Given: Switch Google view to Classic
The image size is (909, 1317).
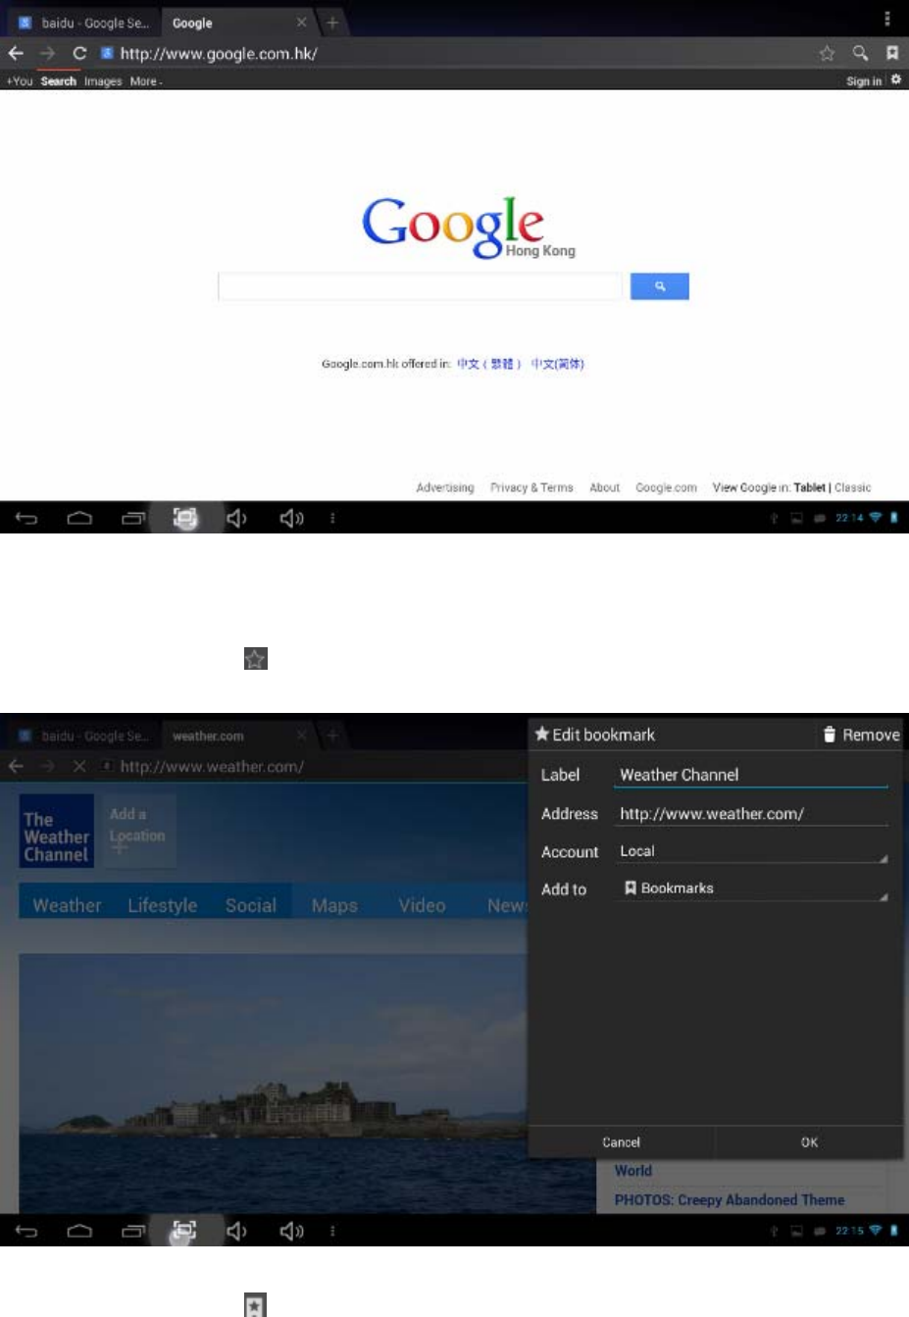Looking at the screenshot, I should [852, 487].
